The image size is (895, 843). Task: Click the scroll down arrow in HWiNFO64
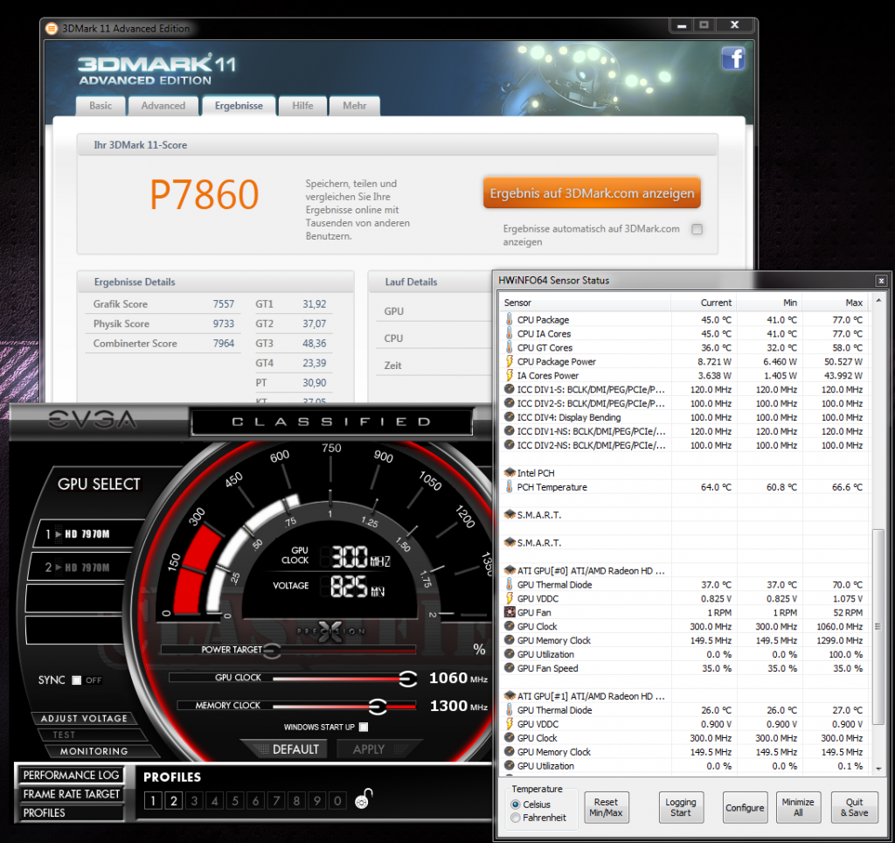[x=878, y=769]
